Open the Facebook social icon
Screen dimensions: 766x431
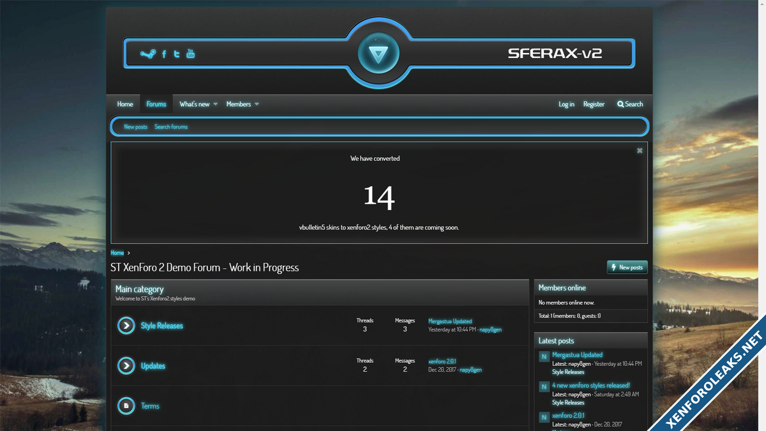coord(164,54)
